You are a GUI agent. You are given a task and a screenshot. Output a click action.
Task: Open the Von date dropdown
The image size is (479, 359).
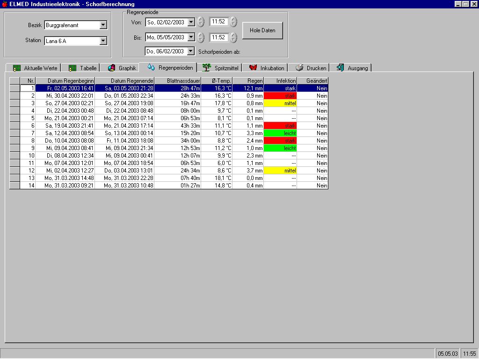(x=191, y=22)
